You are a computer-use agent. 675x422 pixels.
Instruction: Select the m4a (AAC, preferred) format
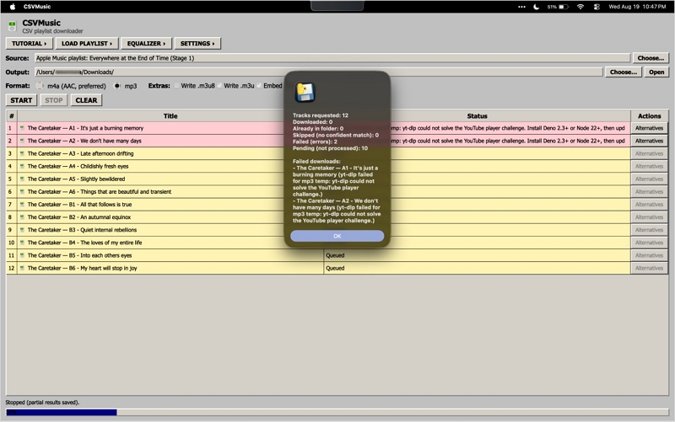click(x=40, y=86)
